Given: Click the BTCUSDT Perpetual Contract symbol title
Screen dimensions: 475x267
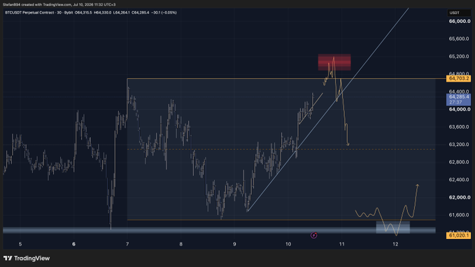Looking at the screenshot, I should pos(29,13).
